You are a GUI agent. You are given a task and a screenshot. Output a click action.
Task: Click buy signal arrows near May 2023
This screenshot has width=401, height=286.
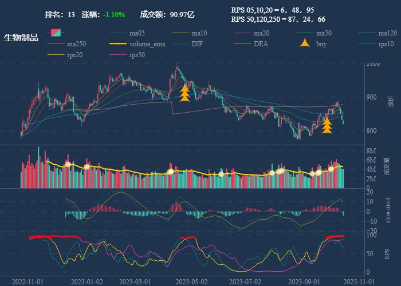pos(184,93)
